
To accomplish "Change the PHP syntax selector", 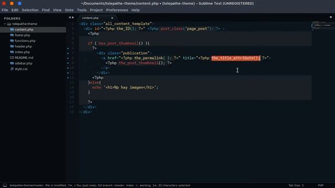I will [x=320, y=185].
